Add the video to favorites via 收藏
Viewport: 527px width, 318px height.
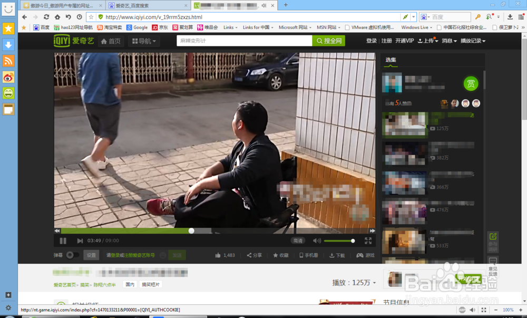click(281, 255)
